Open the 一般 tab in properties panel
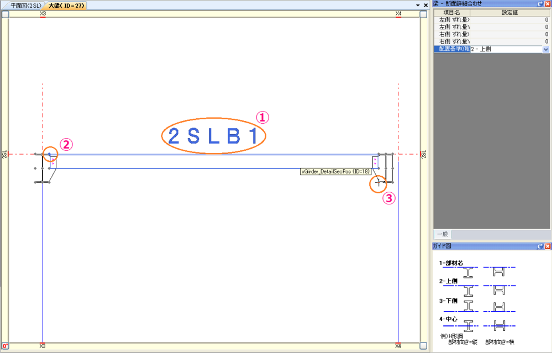Image resolution: width=552 pixels, height=353 pixels. click(x=442, y=234)
